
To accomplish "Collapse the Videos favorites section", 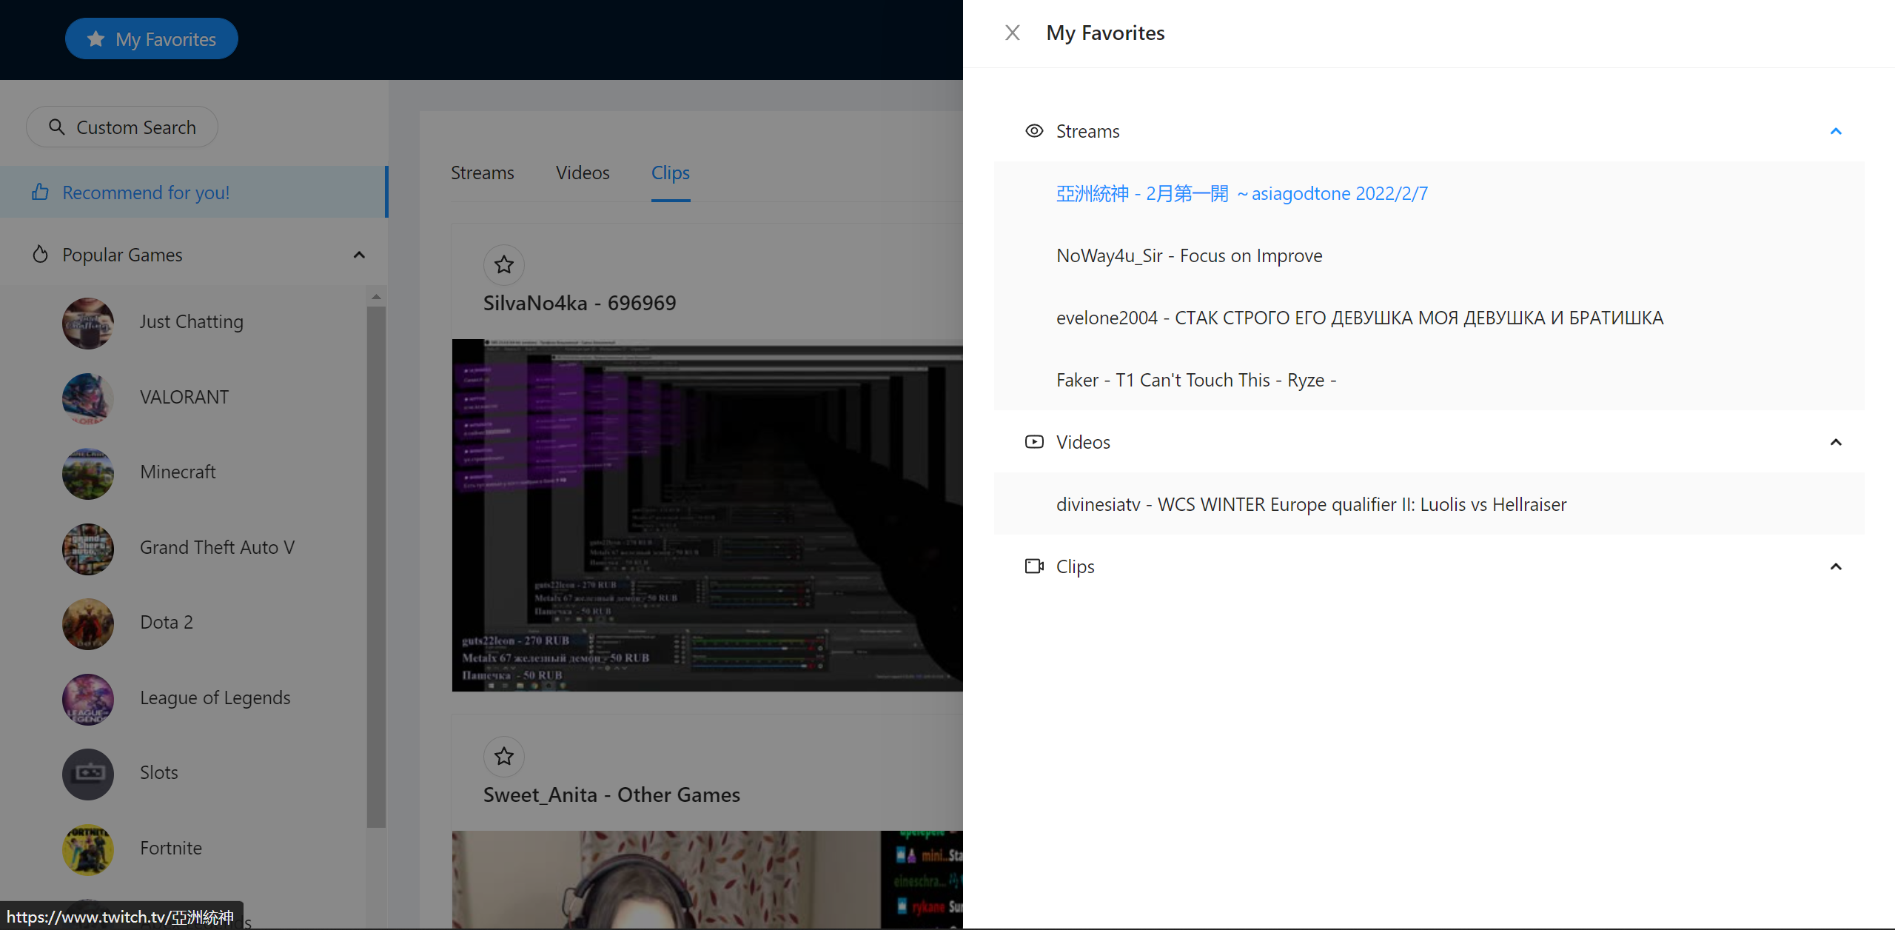I will pyautogui.click(x=1835, y=442).
